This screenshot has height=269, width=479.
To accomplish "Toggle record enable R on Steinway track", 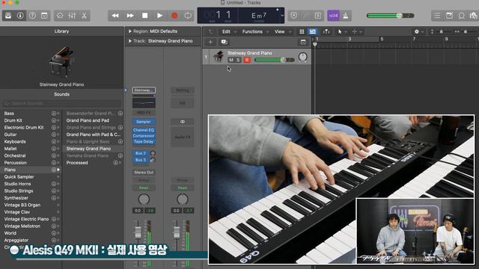I will pyautogui.click(x=247, y=60).
